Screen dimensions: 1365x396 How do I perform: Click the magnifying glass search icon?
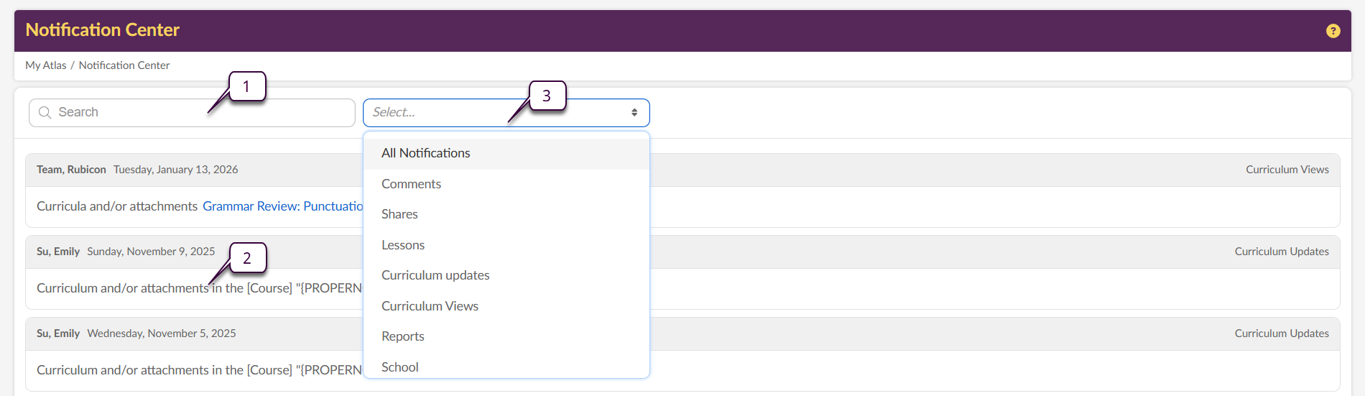pyautogui.click(x=45, y=113)
